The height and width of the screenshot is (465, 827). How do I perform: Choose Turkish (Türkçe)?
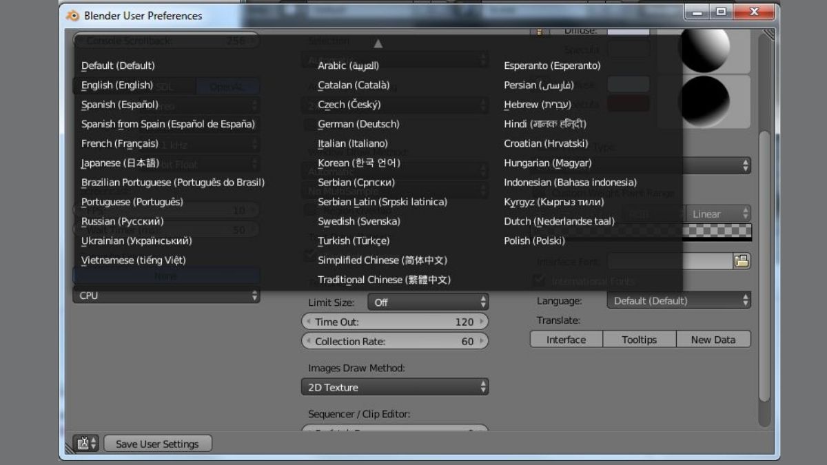(354, 240)
